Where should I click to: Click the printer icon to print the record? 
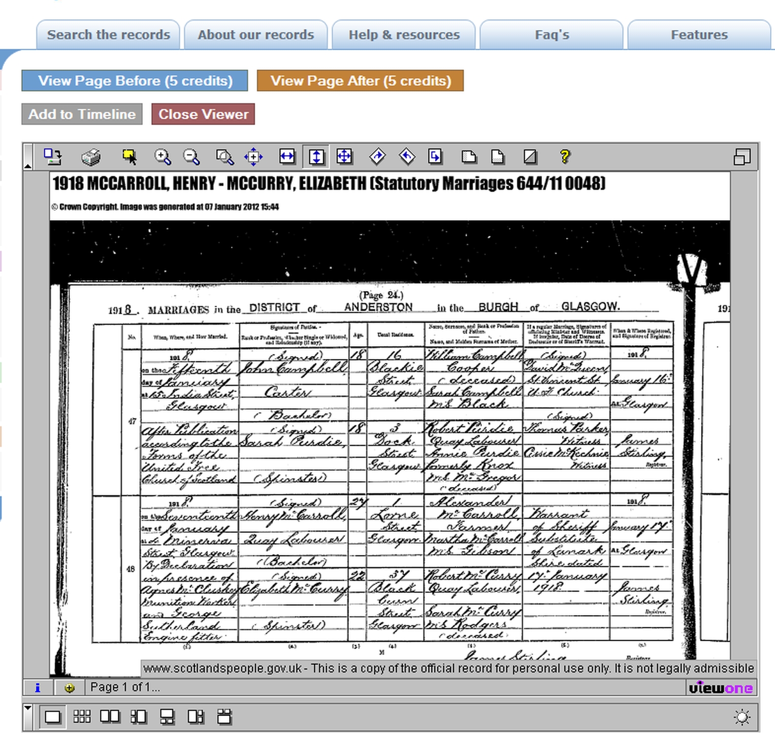pos(91,157)
